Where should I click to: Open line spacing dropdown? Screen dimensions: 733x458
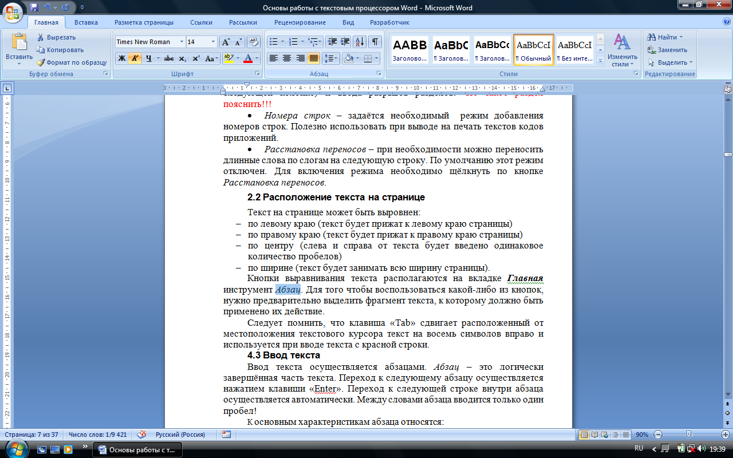[331, 58]
